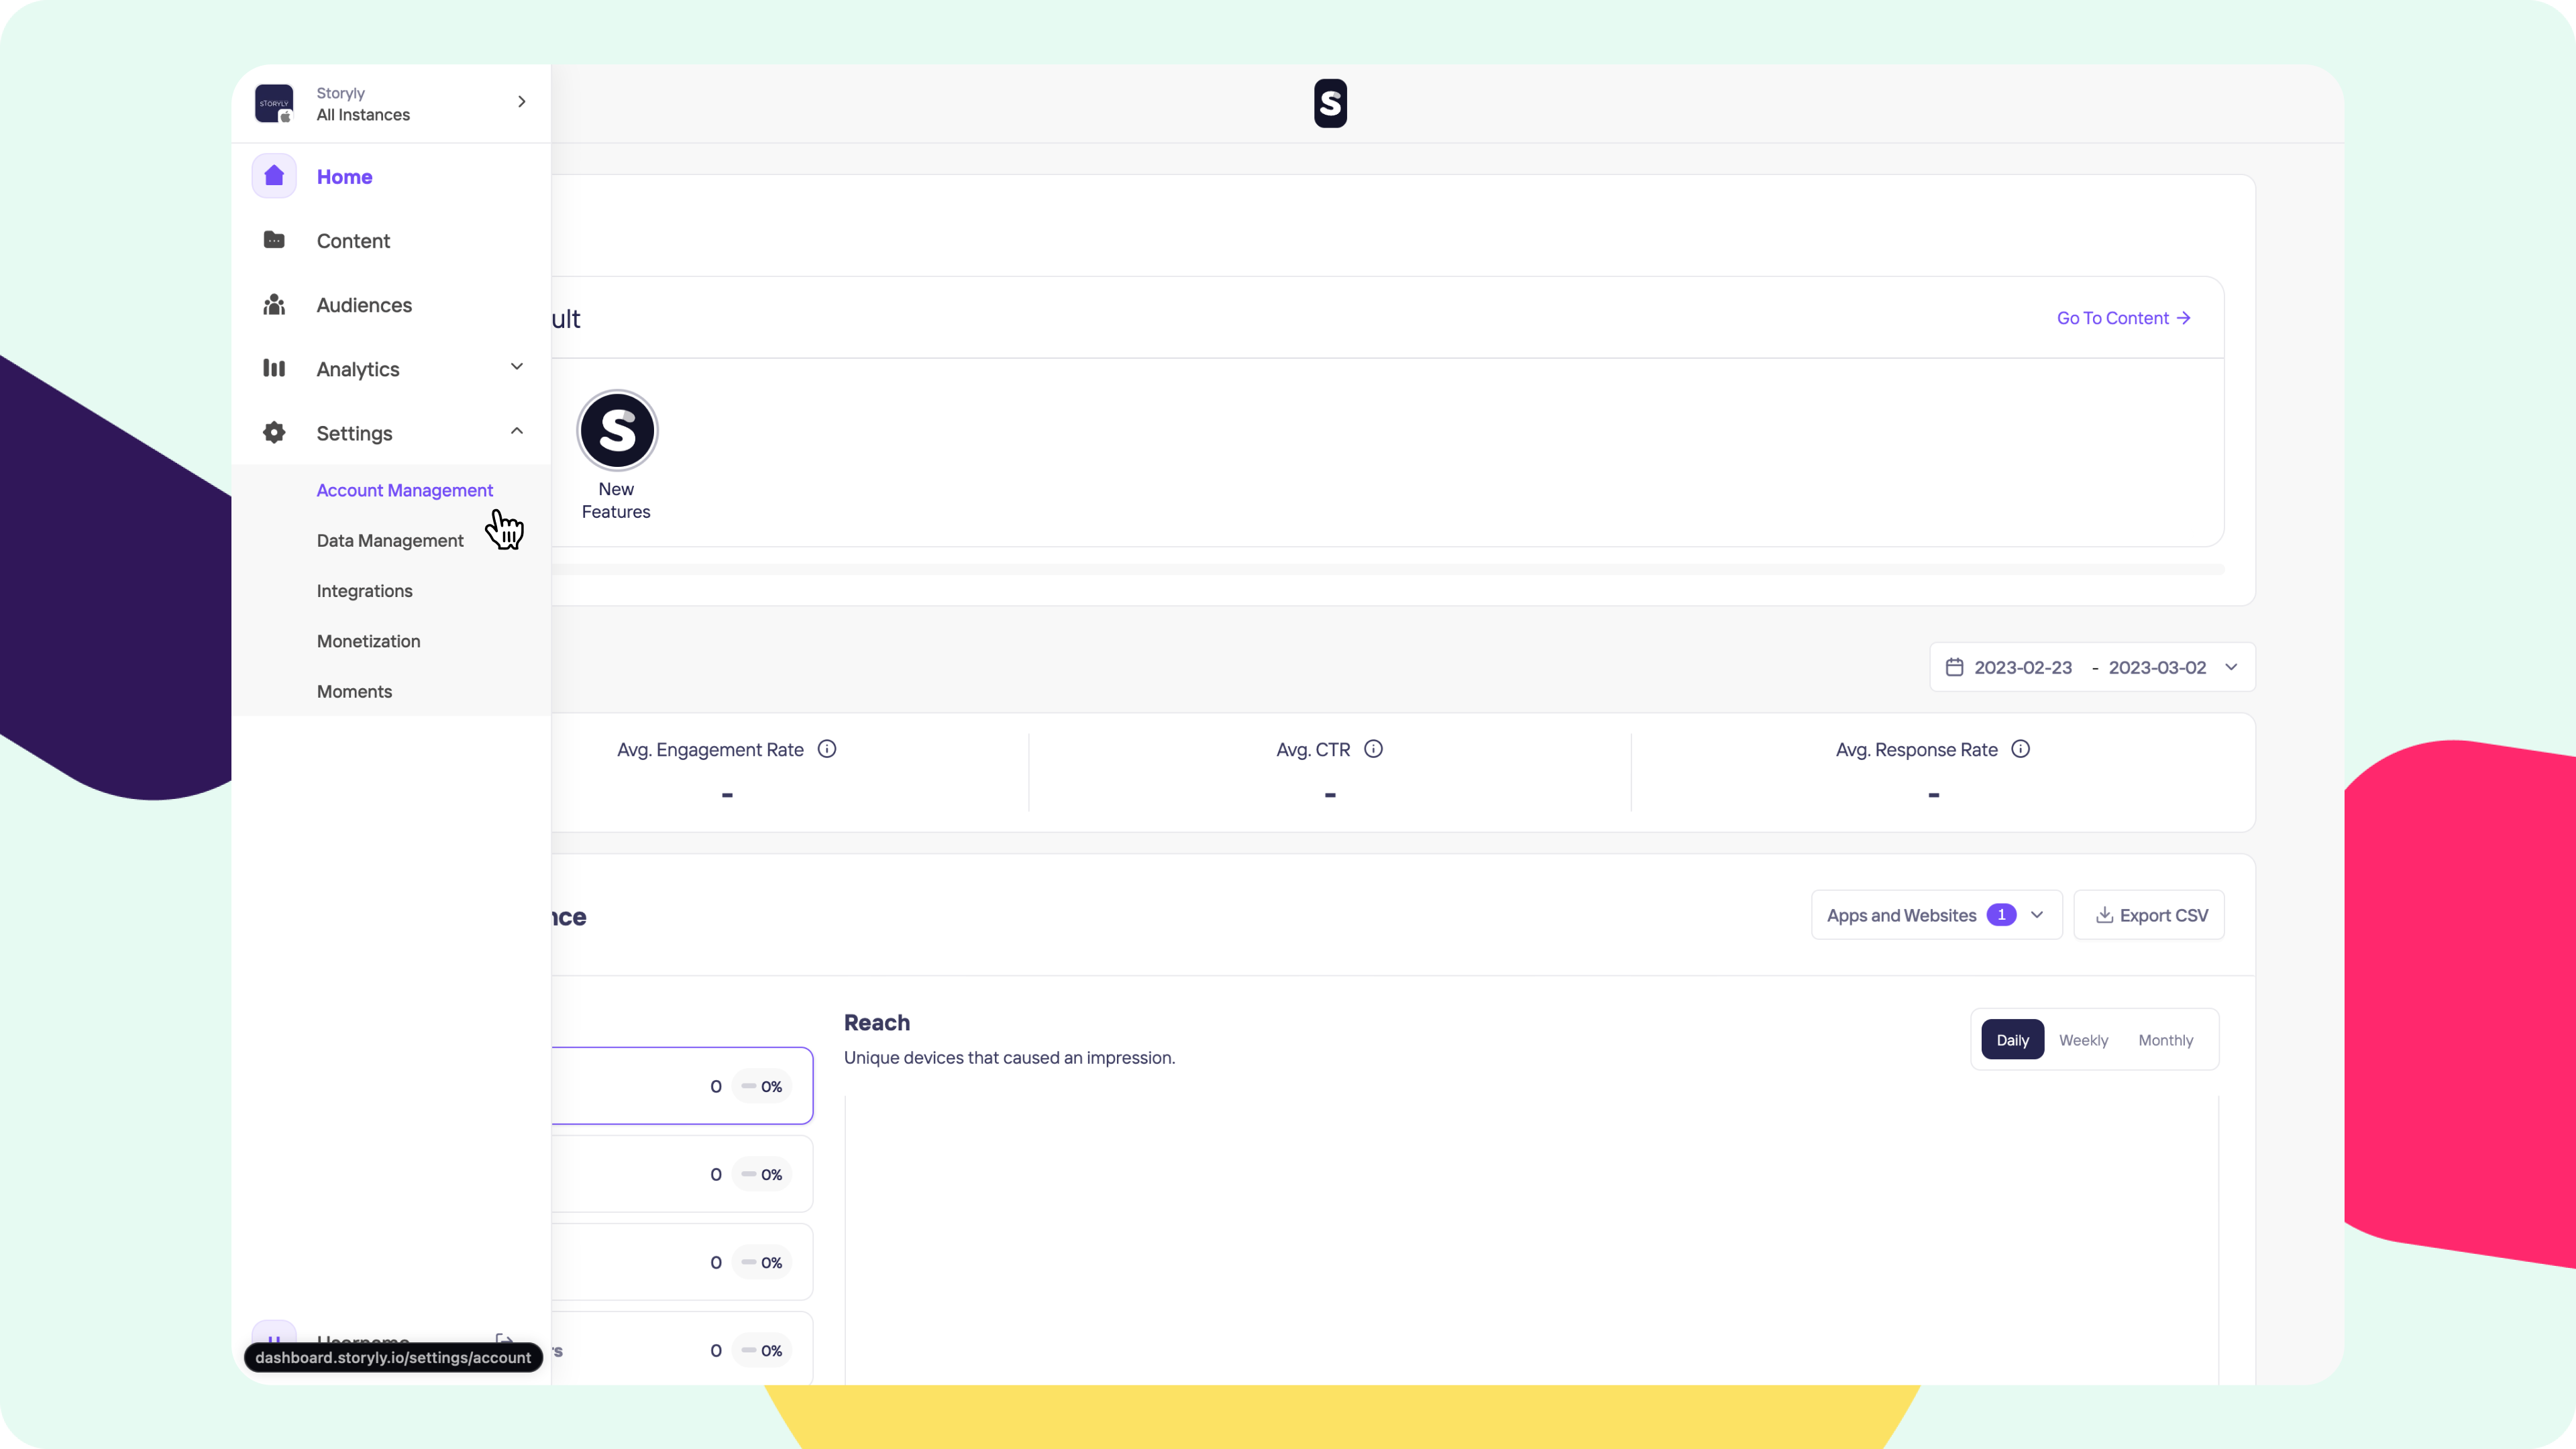Click info icon beside Avg. Engagement Rate
2576x1449 pixels.
pos(827,749)
